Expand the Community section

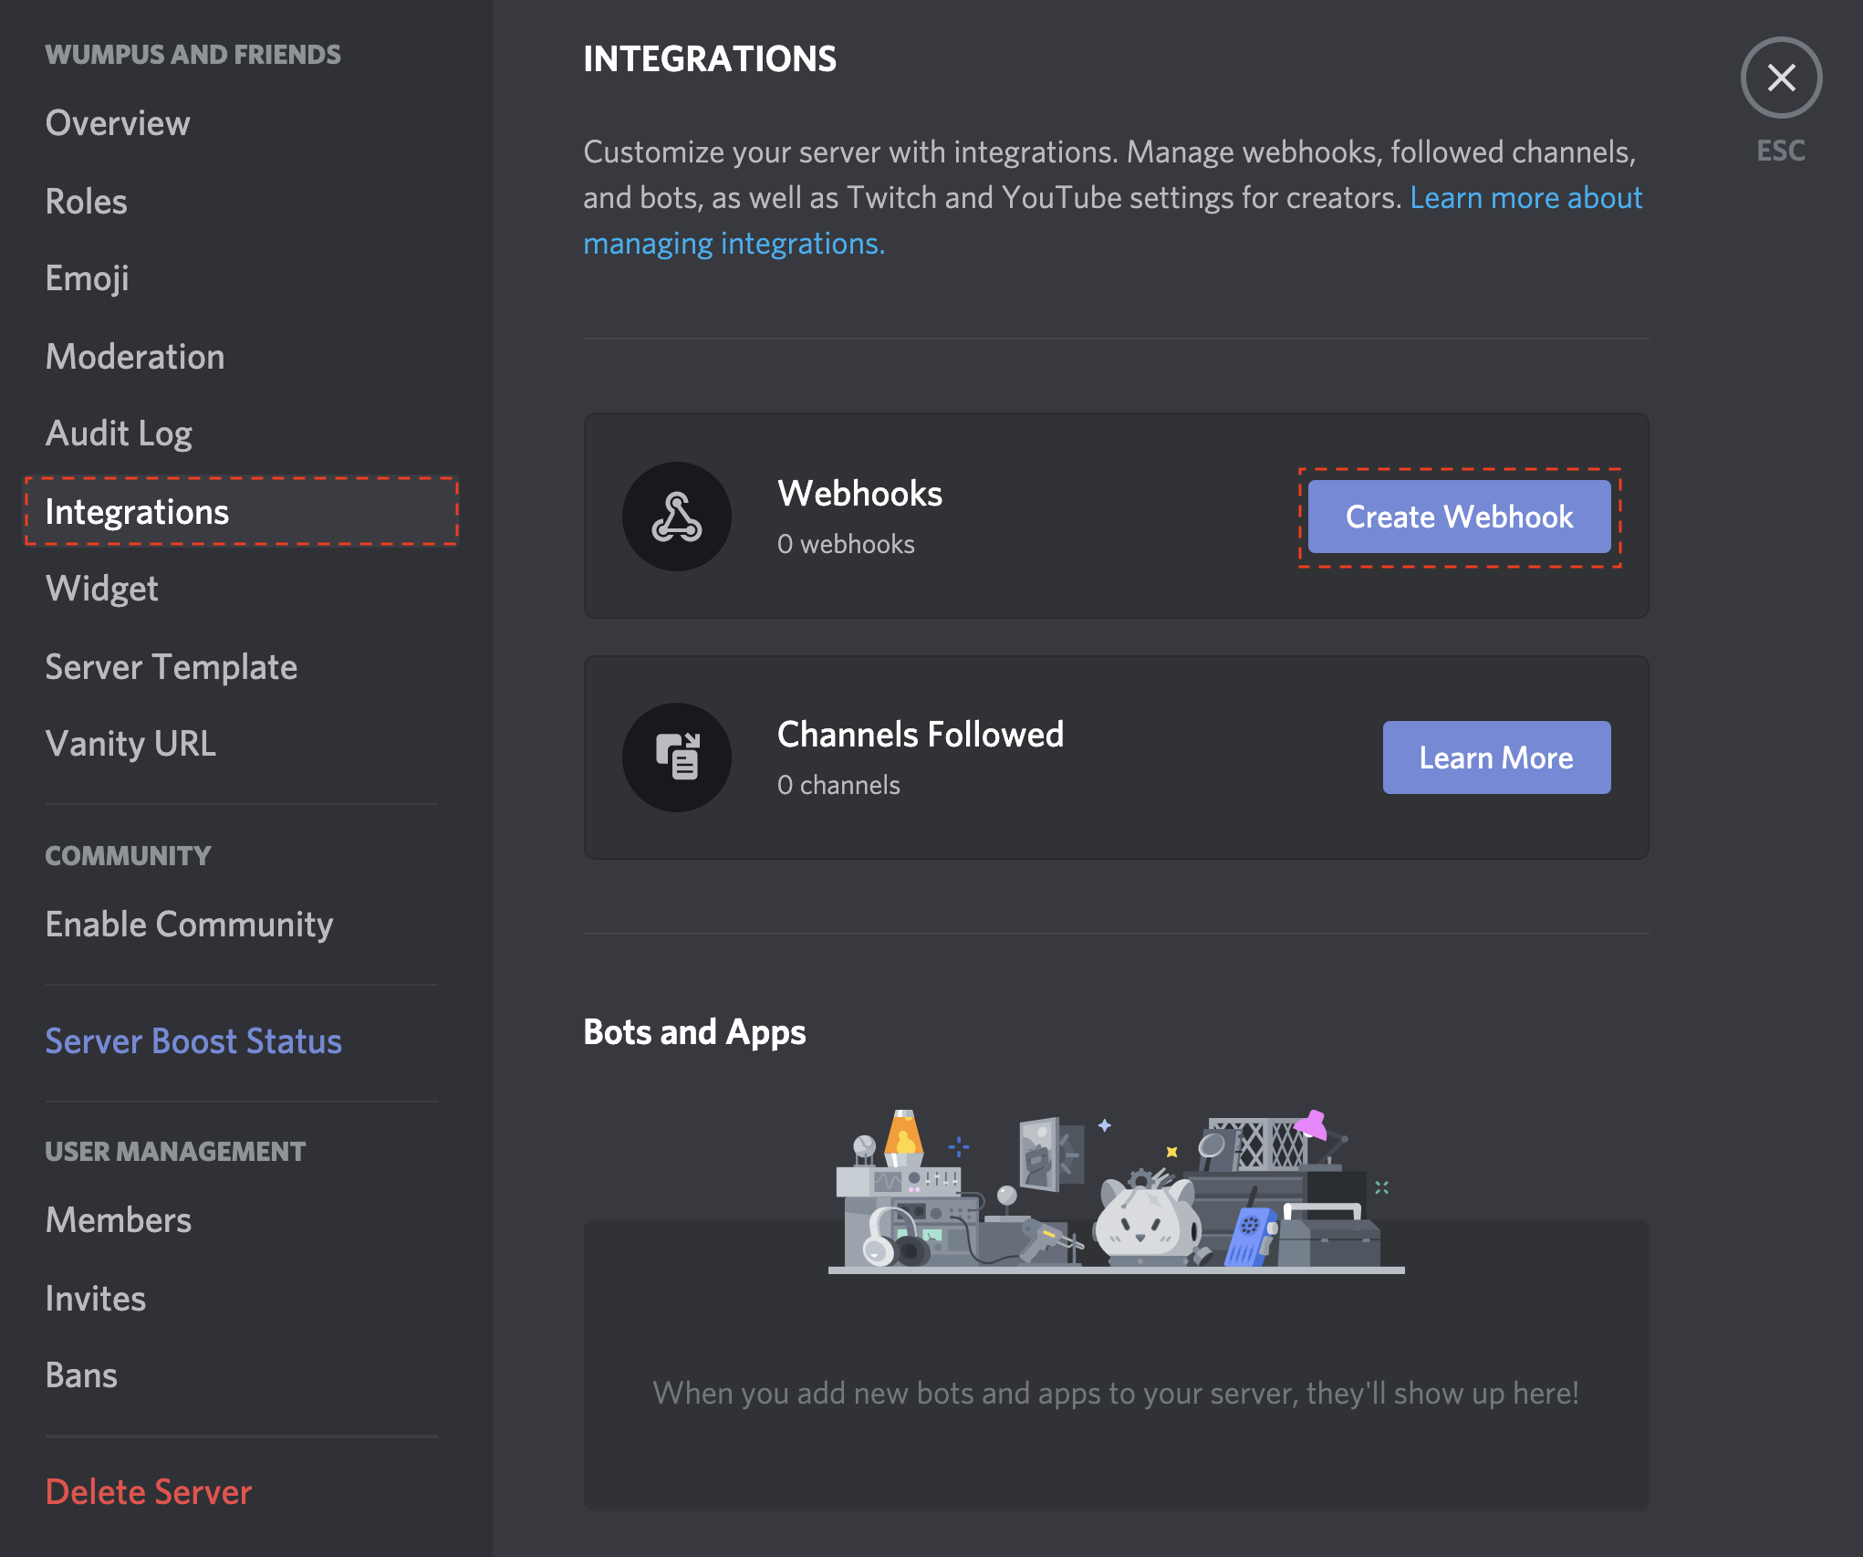click(x=127, y=852)
